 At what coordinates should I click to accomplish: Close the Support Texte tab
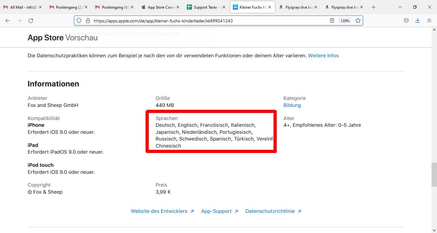tap(224, 7)
